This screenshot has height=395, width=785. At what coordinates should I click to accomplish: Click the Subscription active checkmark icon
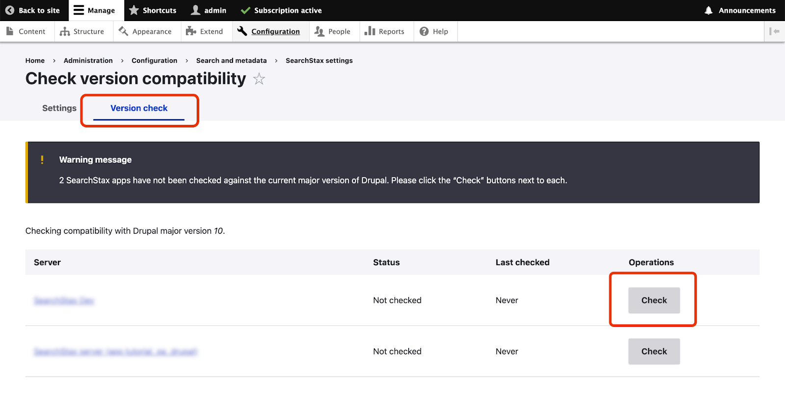tap(245, 10)
